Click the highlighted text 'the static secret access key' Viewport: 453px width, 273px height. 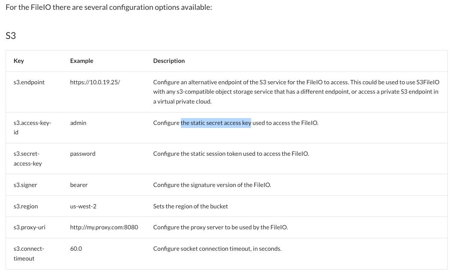pyautogui.click(x=216, y=123)
